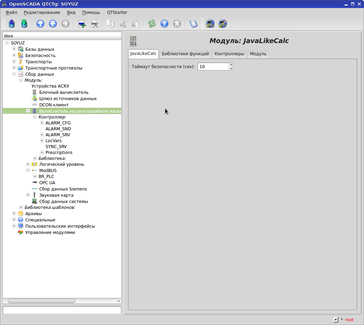The width and height of the screenshot is (364, 325).
Task: Click the first QTStarter module icon
Action: (210, 24)
